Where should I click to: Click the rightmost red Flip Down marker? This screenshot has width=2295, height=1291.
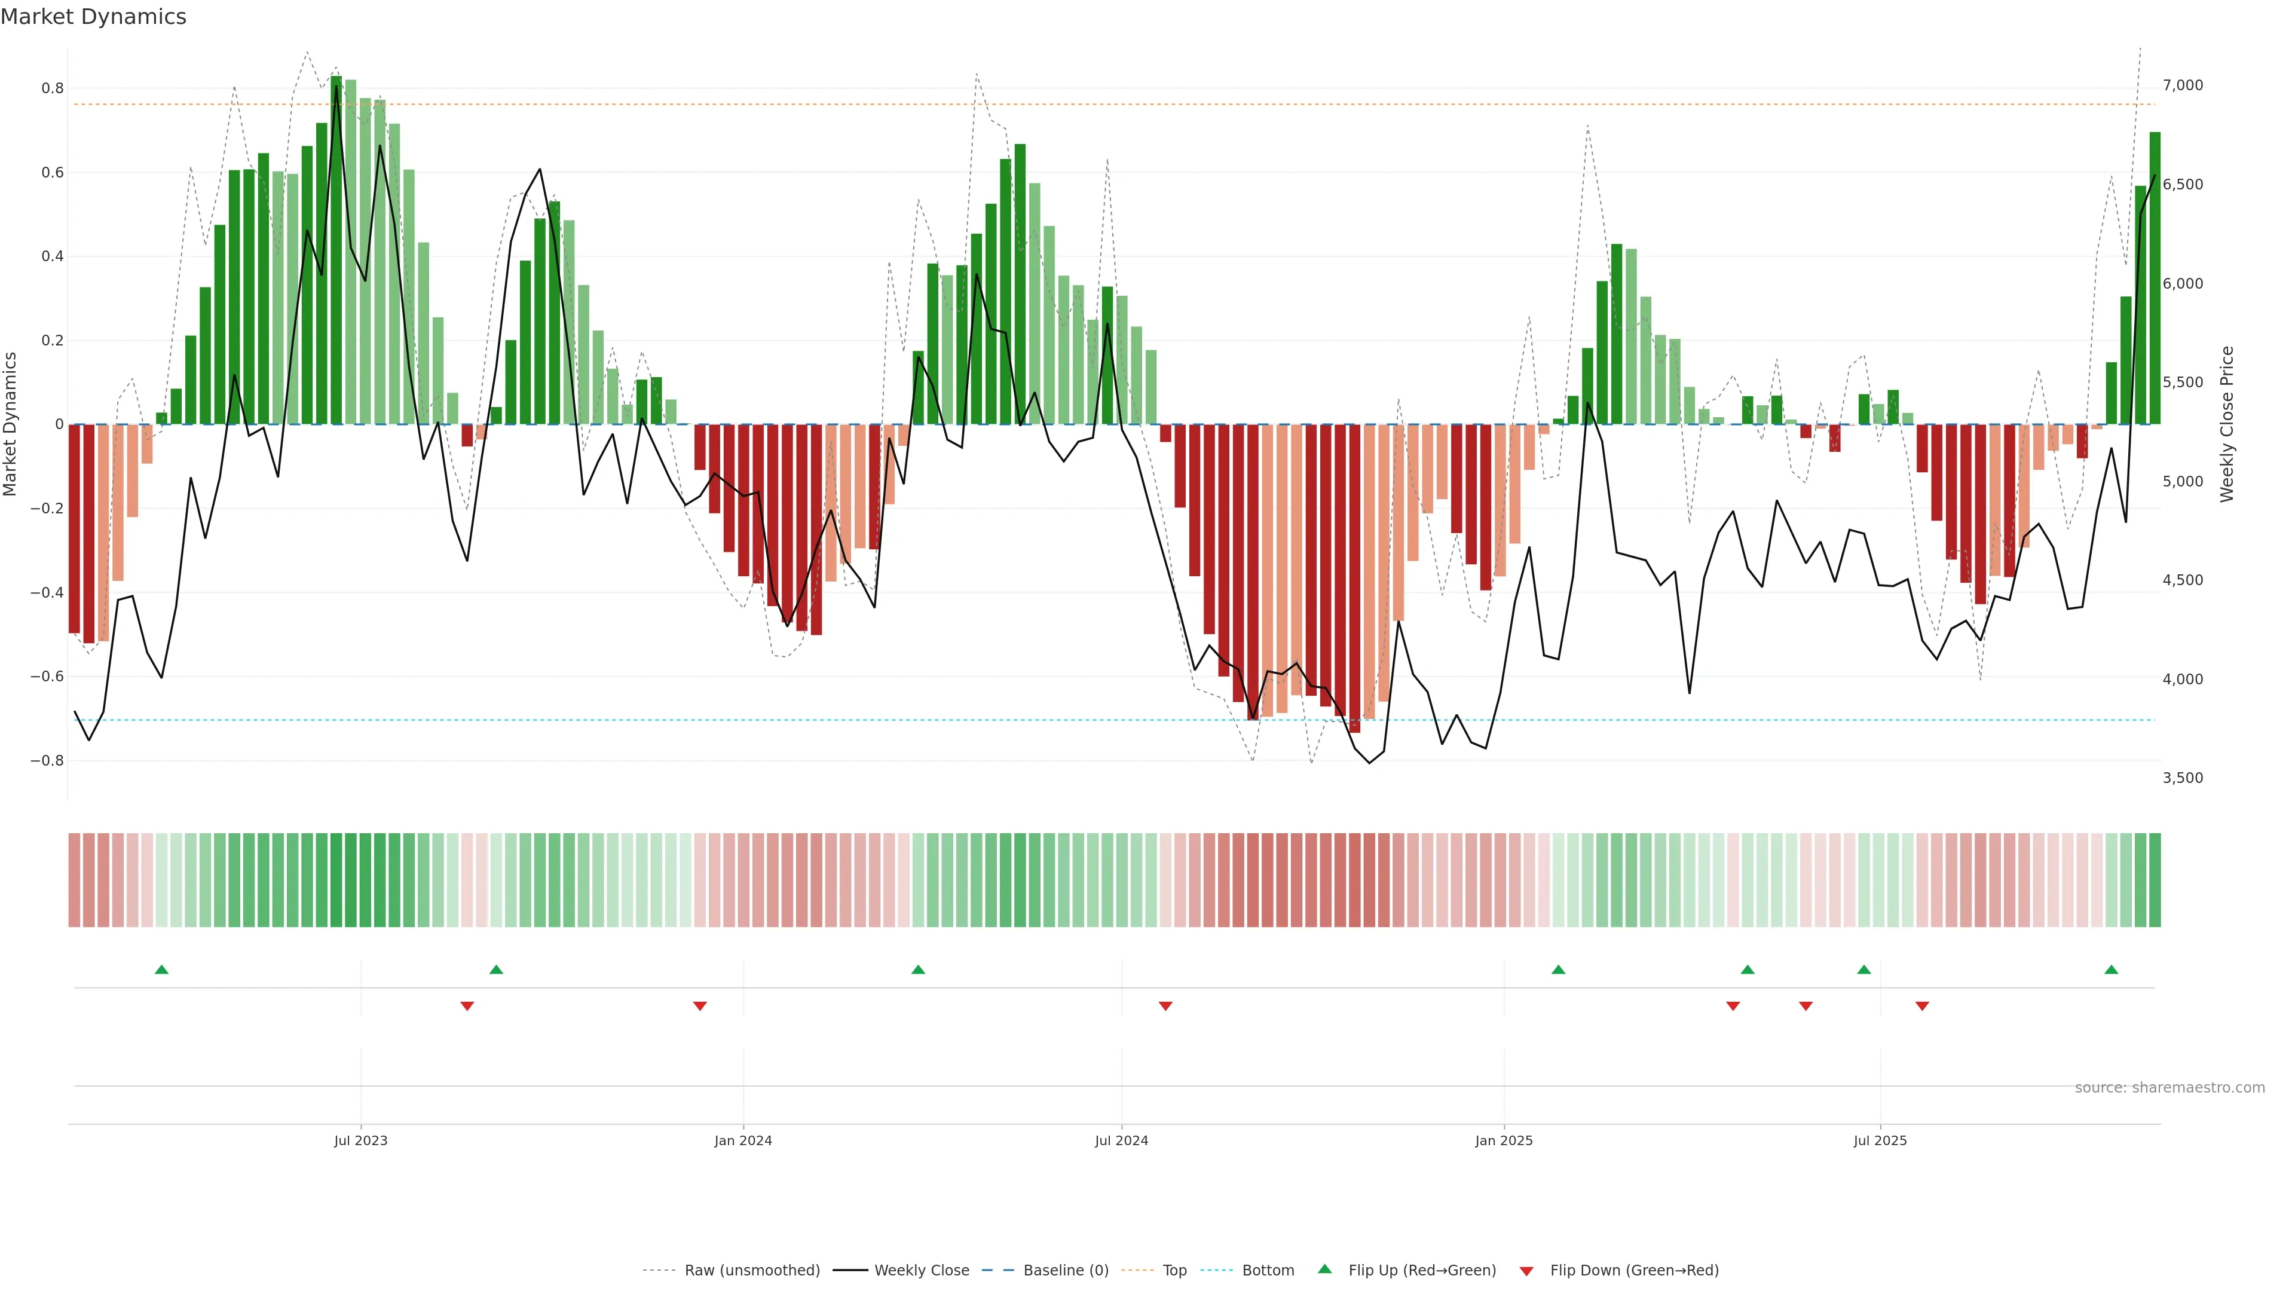[x=1921, y=1006]
